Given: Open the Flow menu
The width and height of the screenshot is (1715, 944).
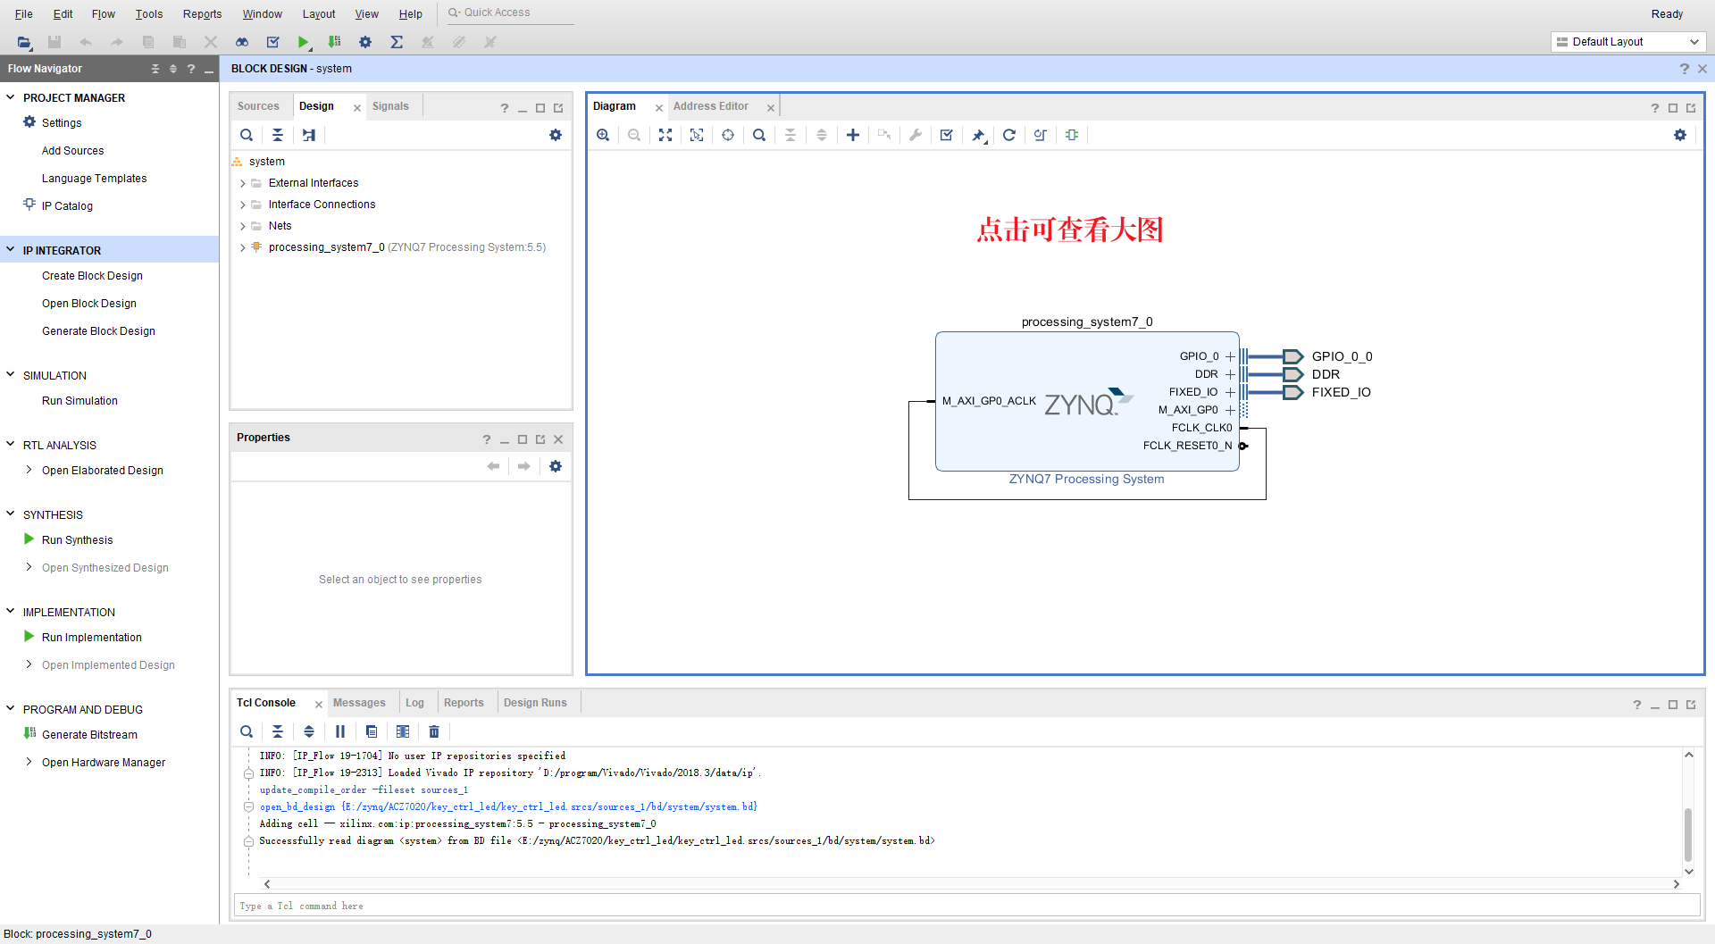Looking at the screenshot, I should 104,13.
